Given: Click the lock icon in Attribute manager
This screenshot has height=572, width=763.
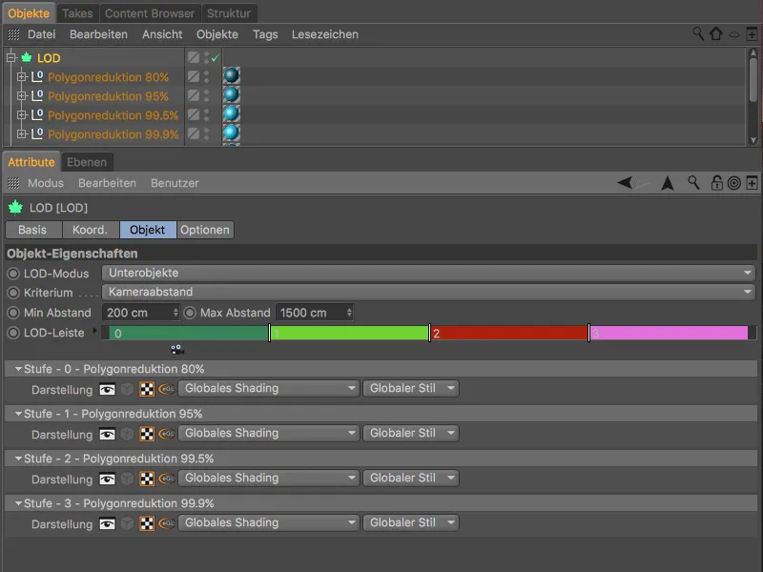Looking at the screenshot, I should click(716, 183).
